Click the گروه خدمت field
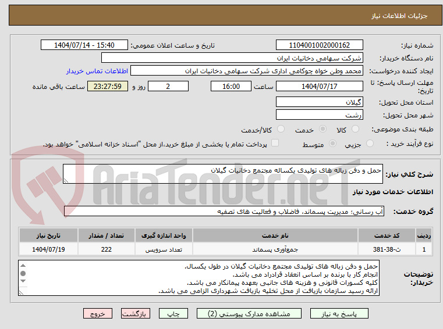443x329 pixels. [224, 212]
